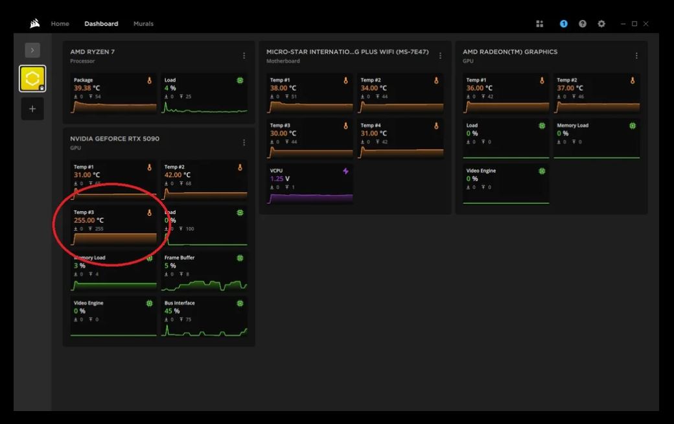Image resolution: width=674 pixels, height=424 pixels.
Task: Click the 1.25 V VCPU value
Action: click(280, 179)
